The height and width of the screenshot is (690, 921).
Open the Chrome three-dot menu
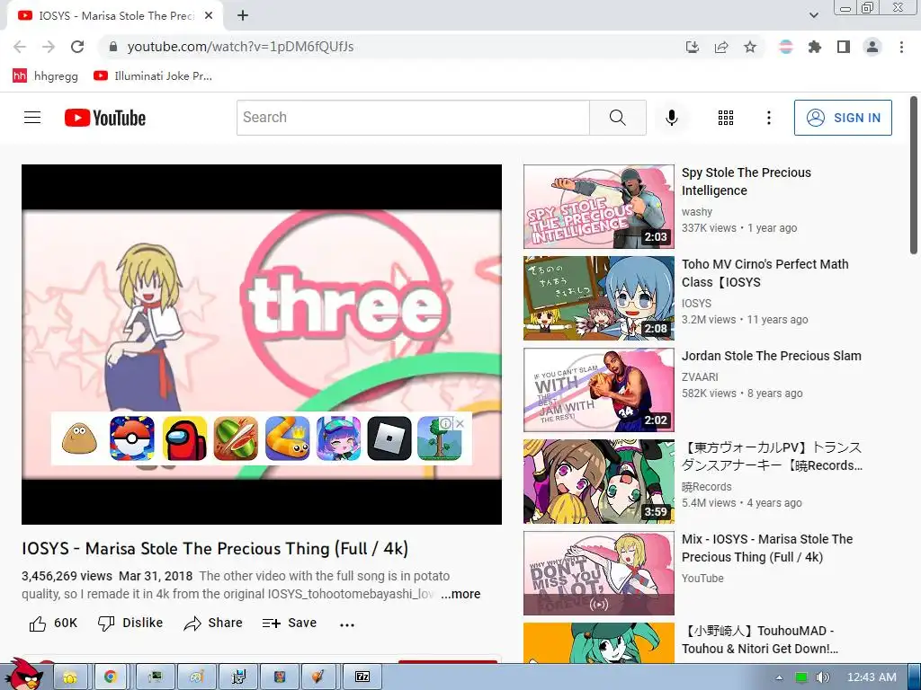coord(901,47)
